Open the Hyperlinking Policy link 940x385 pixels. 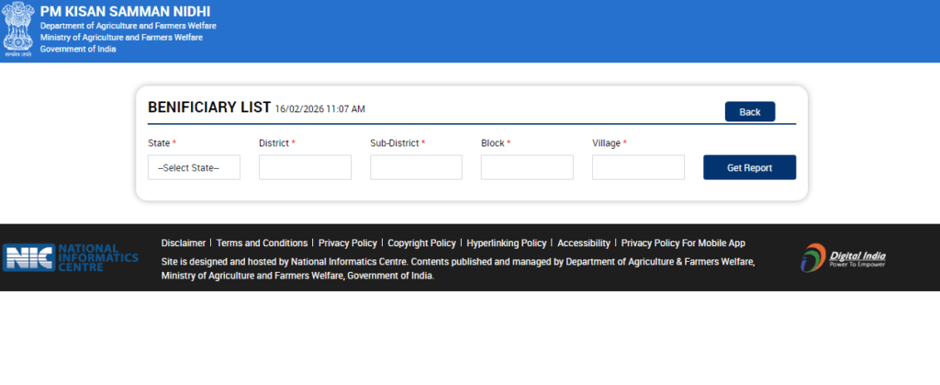[507, 243]
